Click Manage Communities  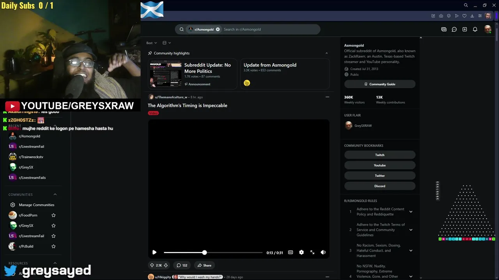pos(37,205)
